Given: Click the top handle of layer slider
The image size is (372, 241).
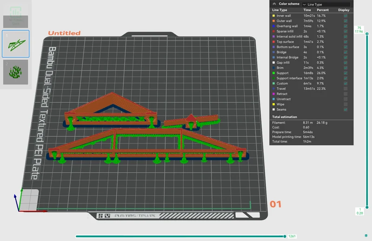Looking at the screenshot, I should (367, 34).
